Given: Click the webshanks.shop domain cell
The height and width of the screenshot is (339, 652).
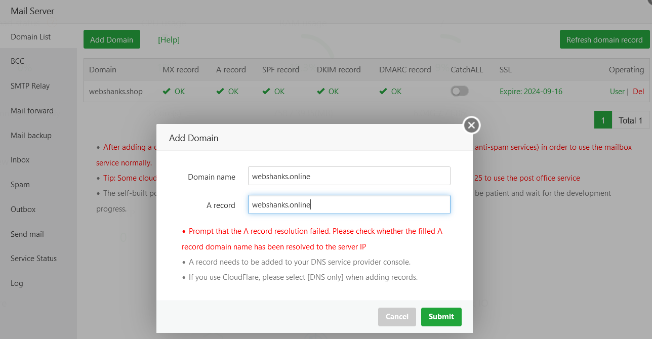Looking at the screenshot, I should (116, 92).
